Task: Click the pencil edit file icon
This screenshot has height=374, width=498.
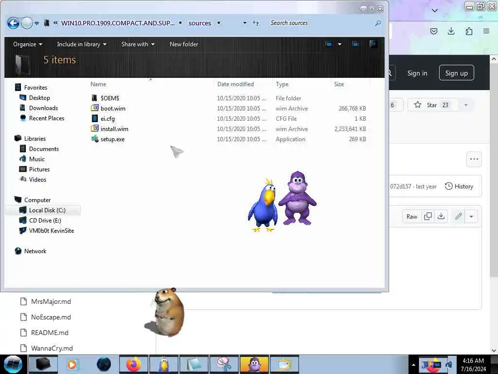Action: click(458, 217)
